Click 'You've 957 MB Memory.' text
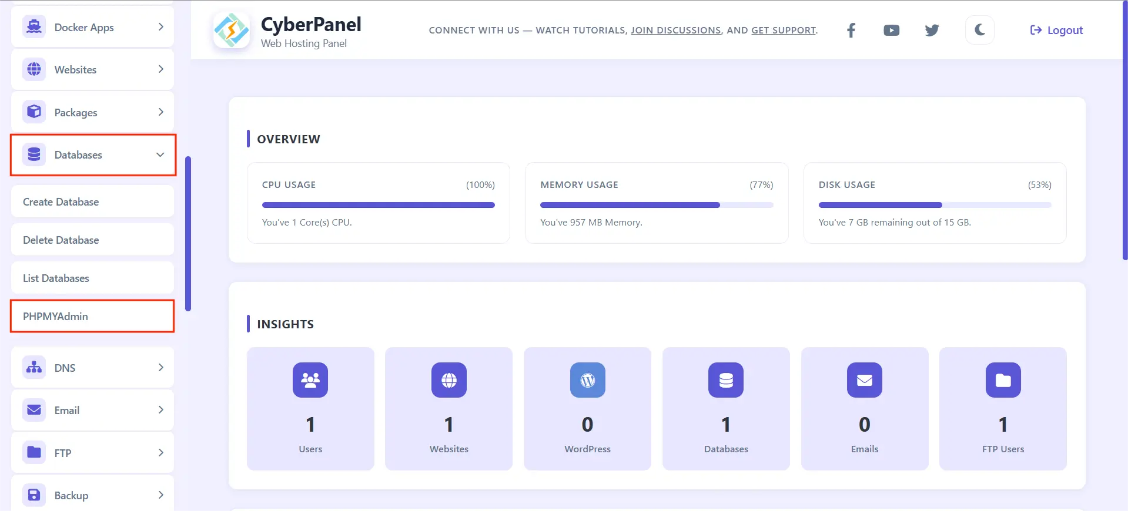1128x511 pixels. coord(591,222)
